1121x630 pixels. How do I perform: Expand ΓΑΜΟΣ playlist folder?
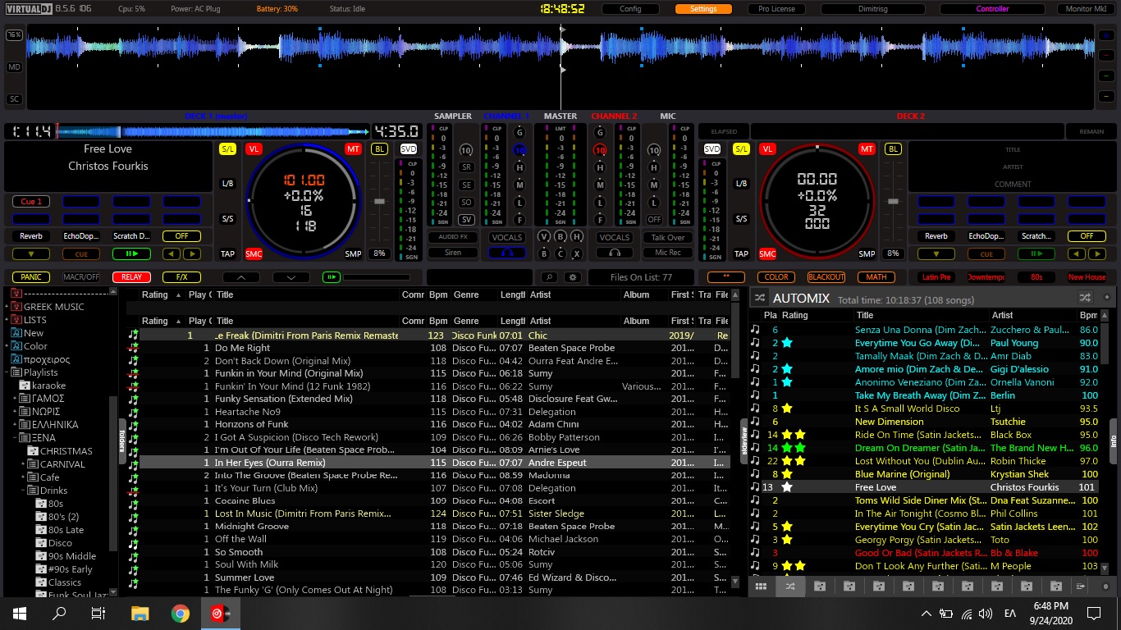(x=16, y=399)
